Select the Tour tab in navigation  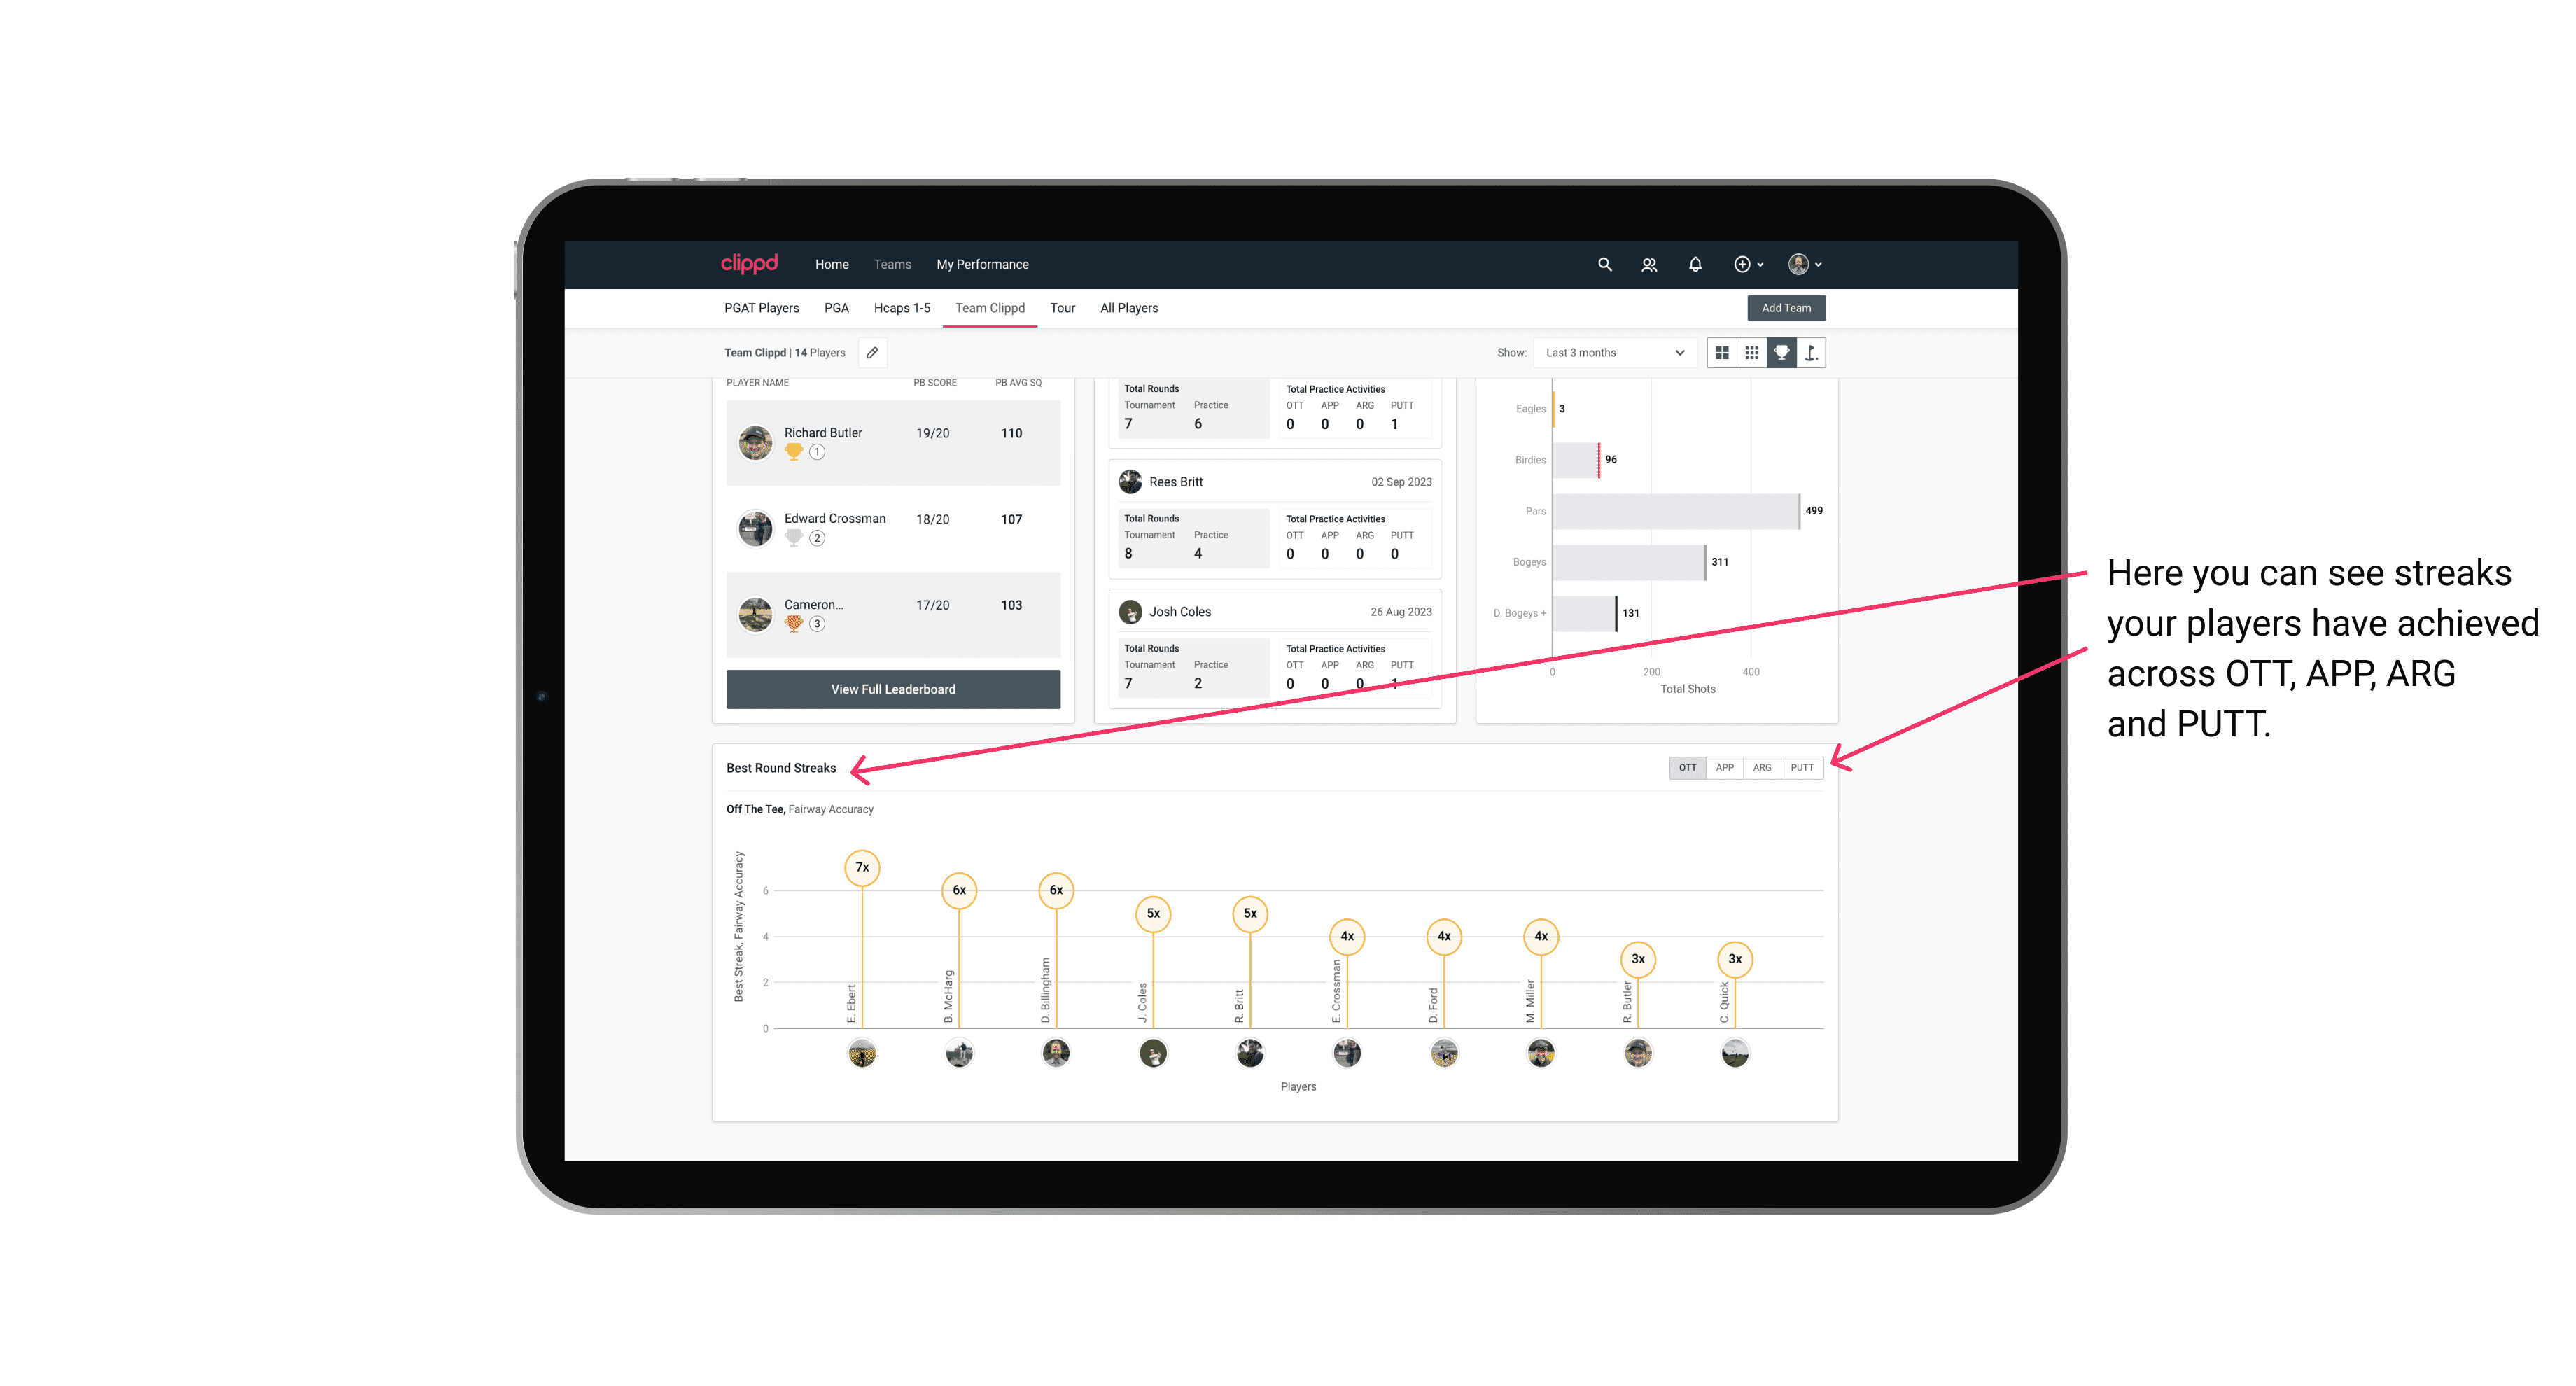point(1061,307)
